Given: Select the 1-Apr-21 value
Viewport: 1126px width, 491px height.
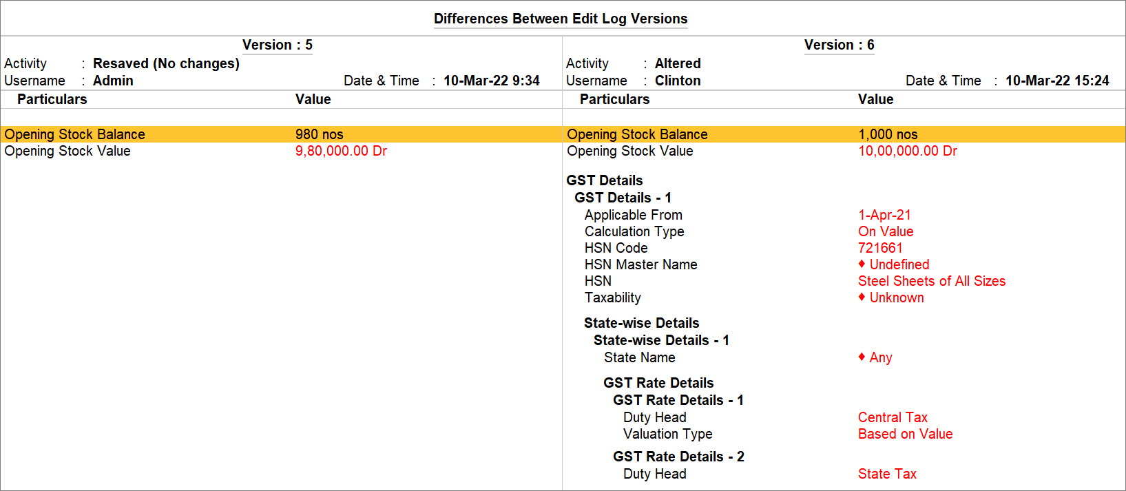Looking at the screenshot, I should (884, 215).
